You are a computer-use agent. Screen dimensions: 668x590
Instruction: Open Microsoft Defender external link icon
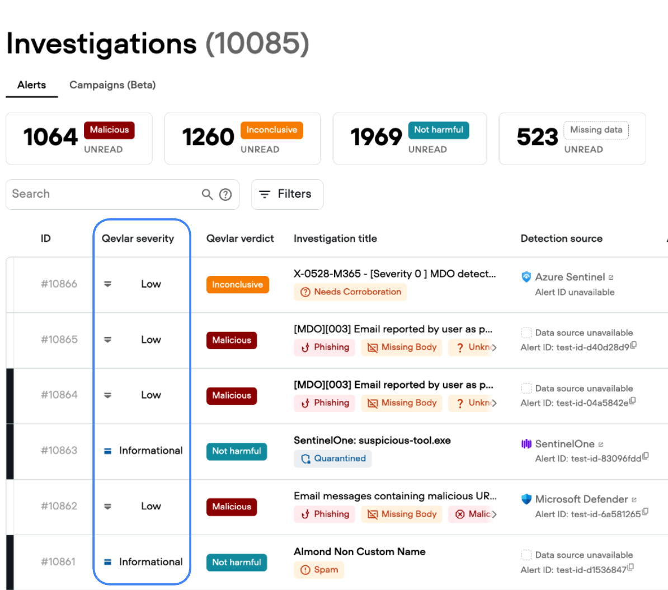coord(634,500)
